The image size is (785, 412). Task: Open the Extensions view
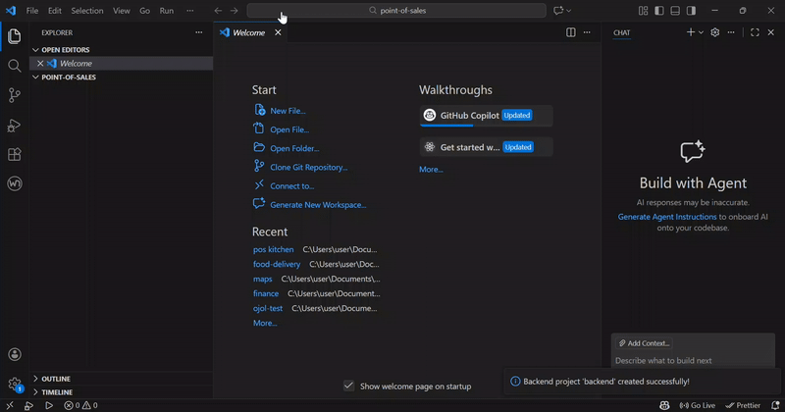(15, 154)
